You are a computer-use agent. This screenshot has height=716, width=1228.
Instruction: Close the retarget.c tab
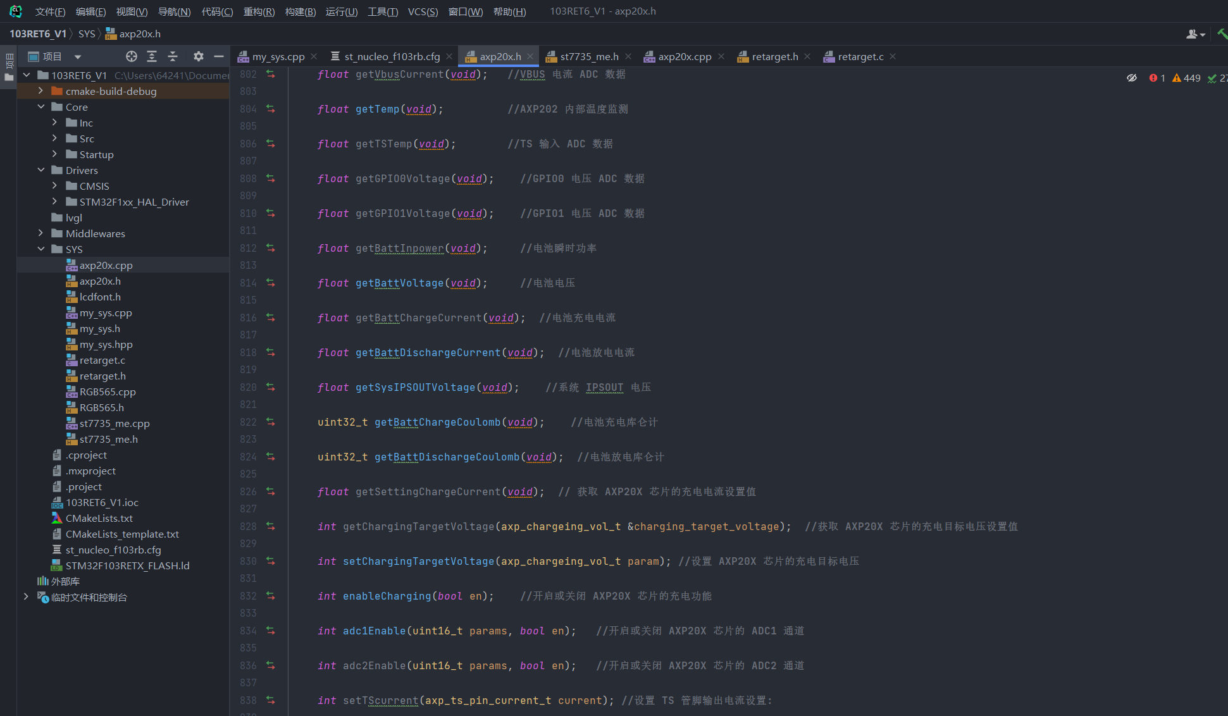[x=893, y=56]
